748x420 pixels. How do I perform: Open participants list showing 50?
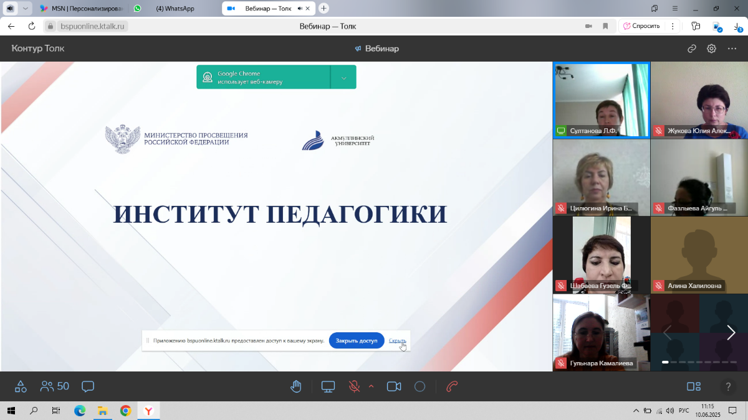(55, 386)
